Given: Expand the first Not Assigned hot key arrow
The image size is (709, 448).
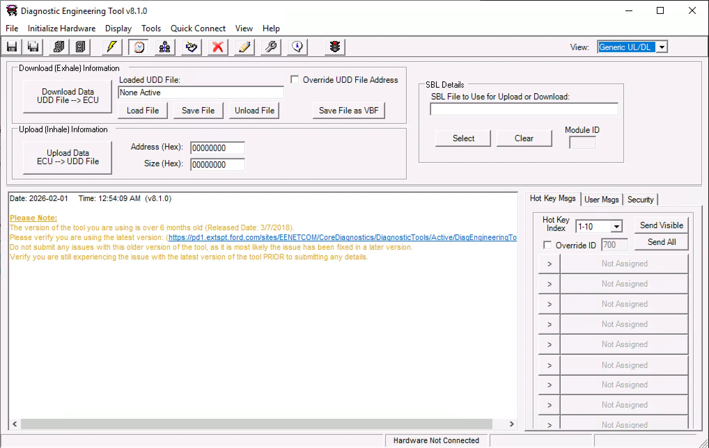Looking at the screenshot, I should (x=549, y=264).
